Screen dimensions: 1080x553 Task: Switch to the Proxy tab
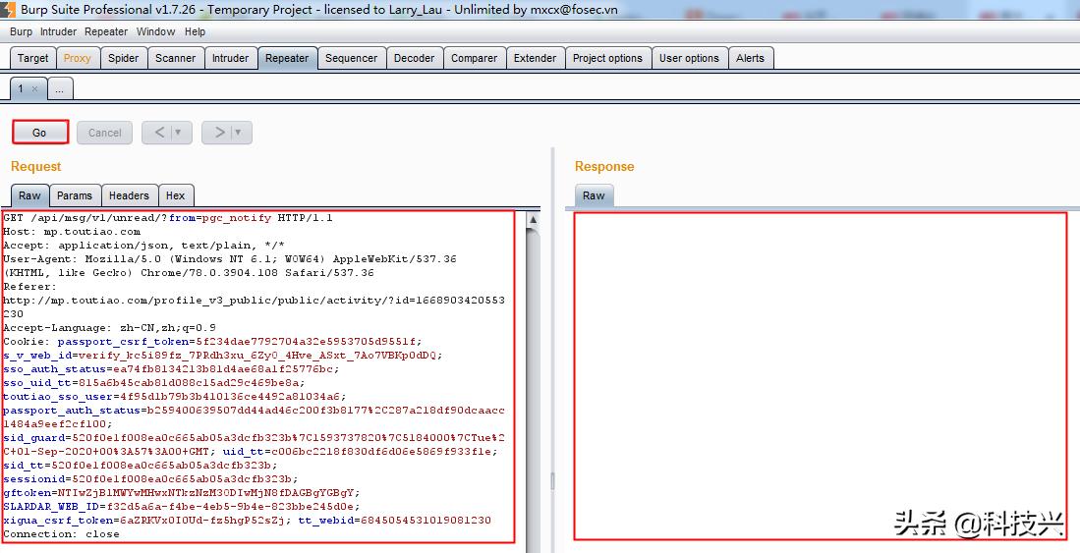(77, 58)
